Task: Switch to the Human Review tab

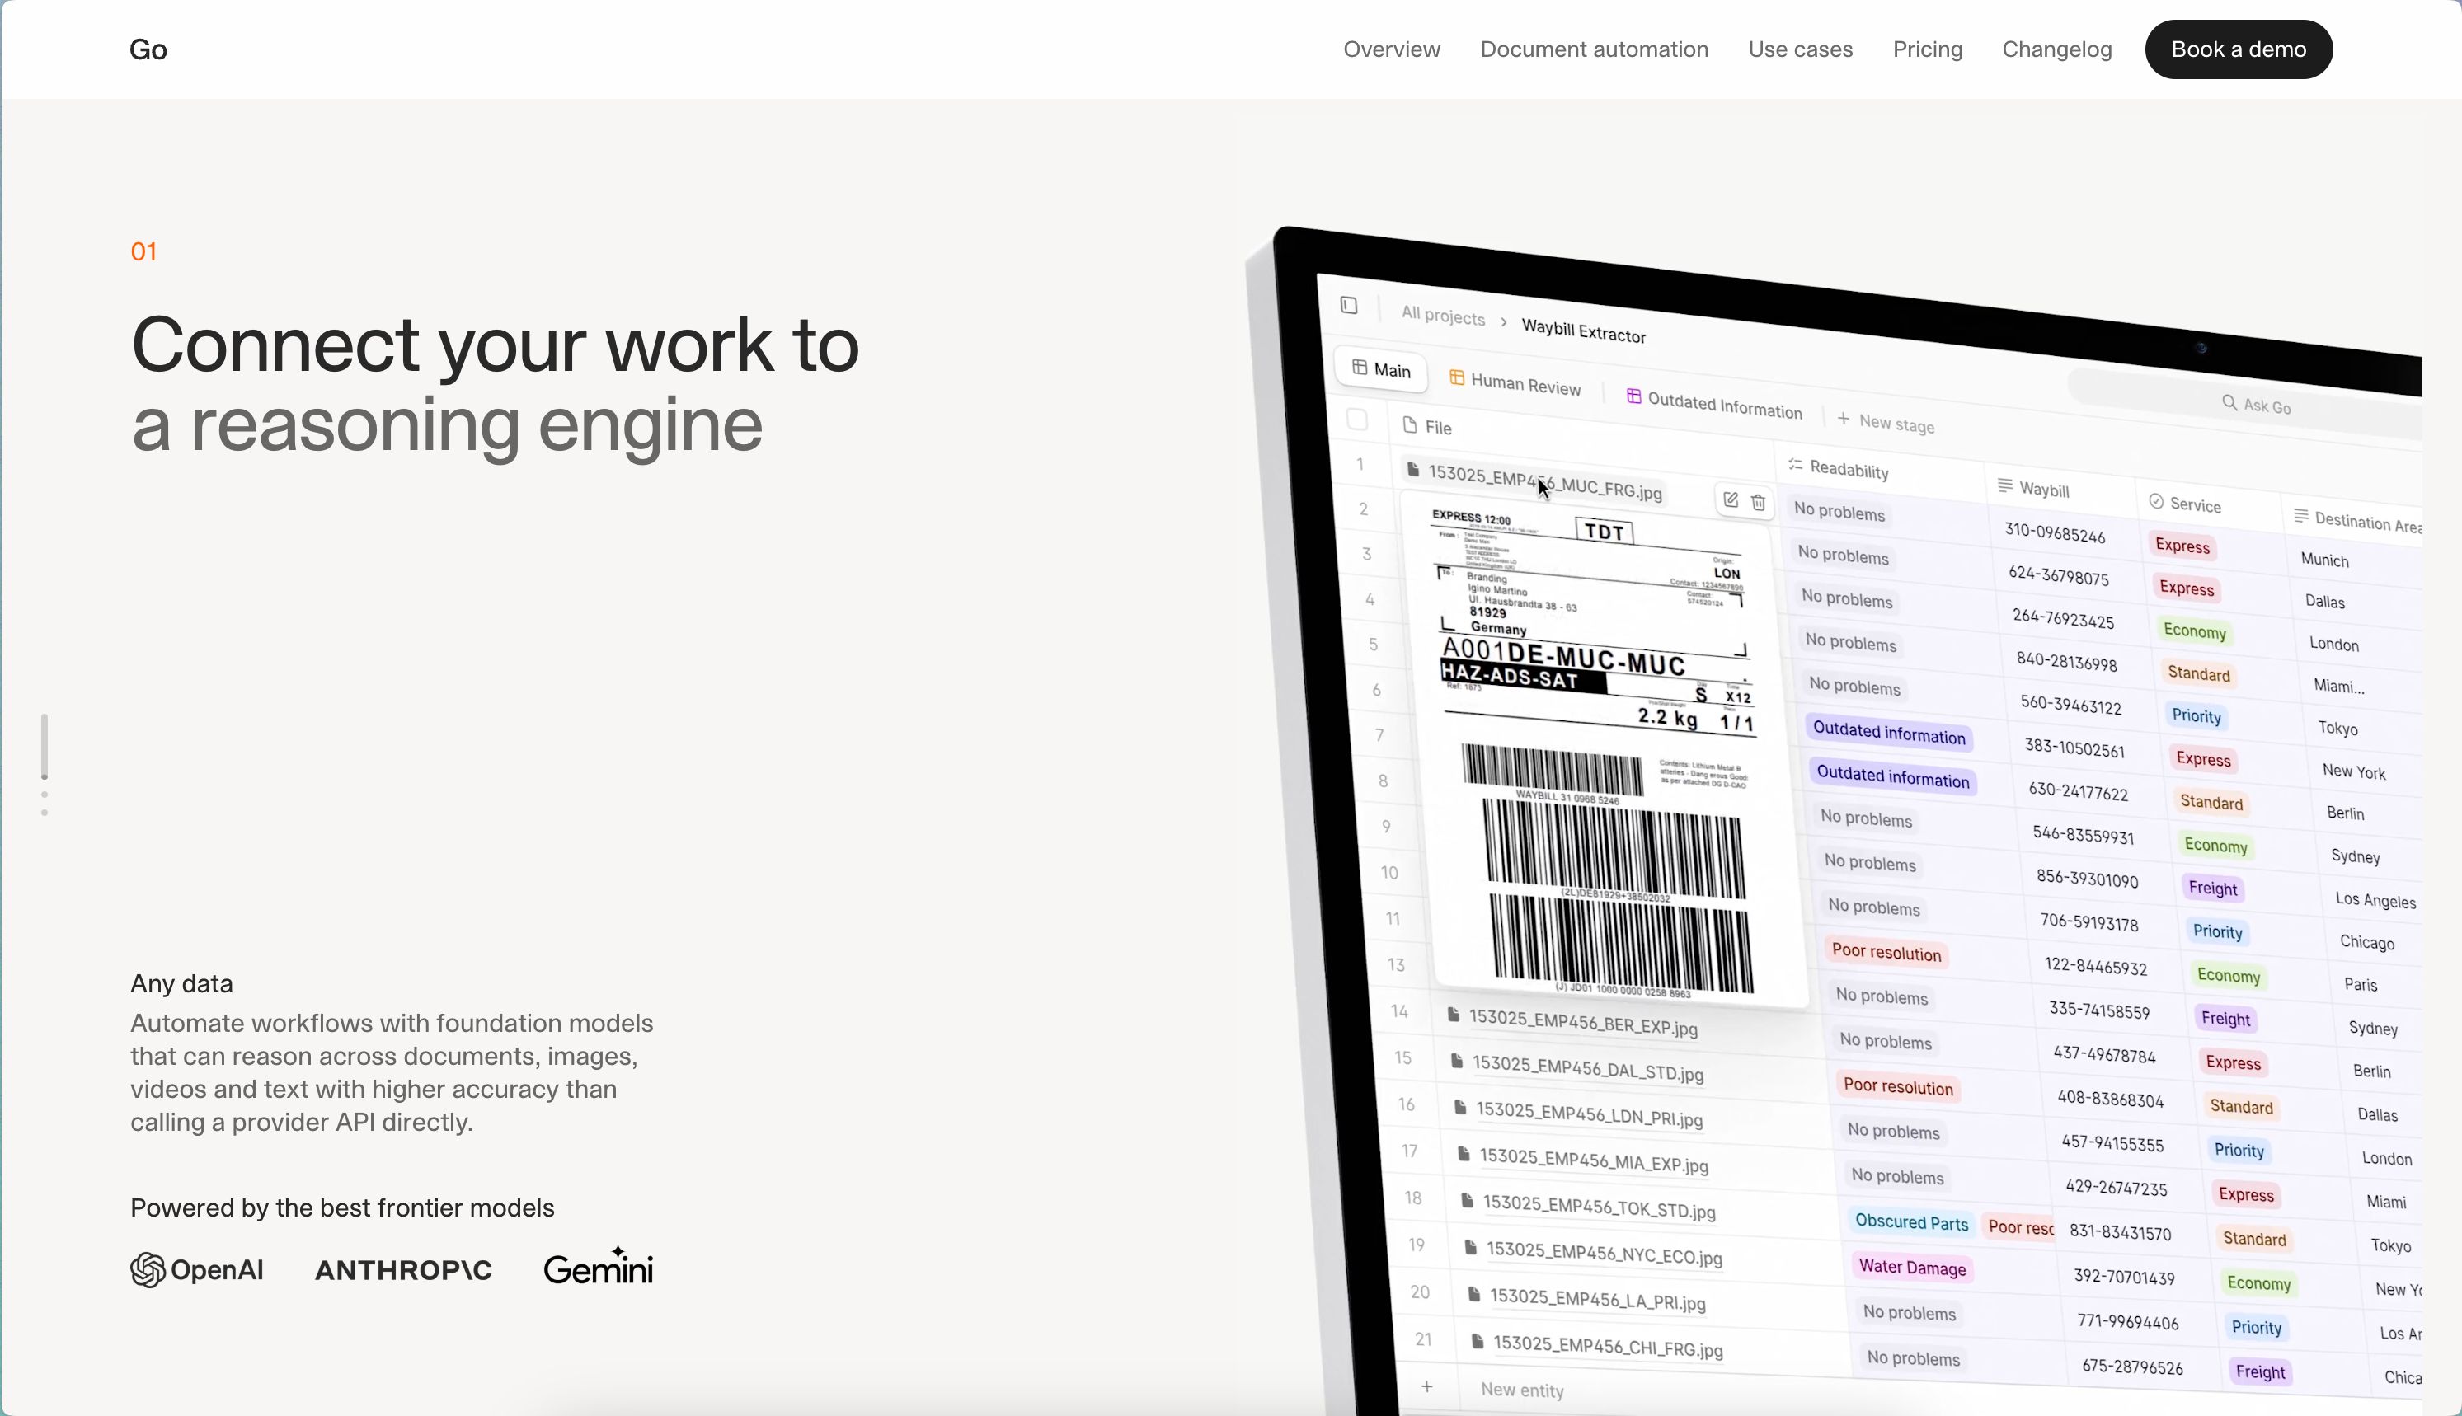Action: point(1514,383)
